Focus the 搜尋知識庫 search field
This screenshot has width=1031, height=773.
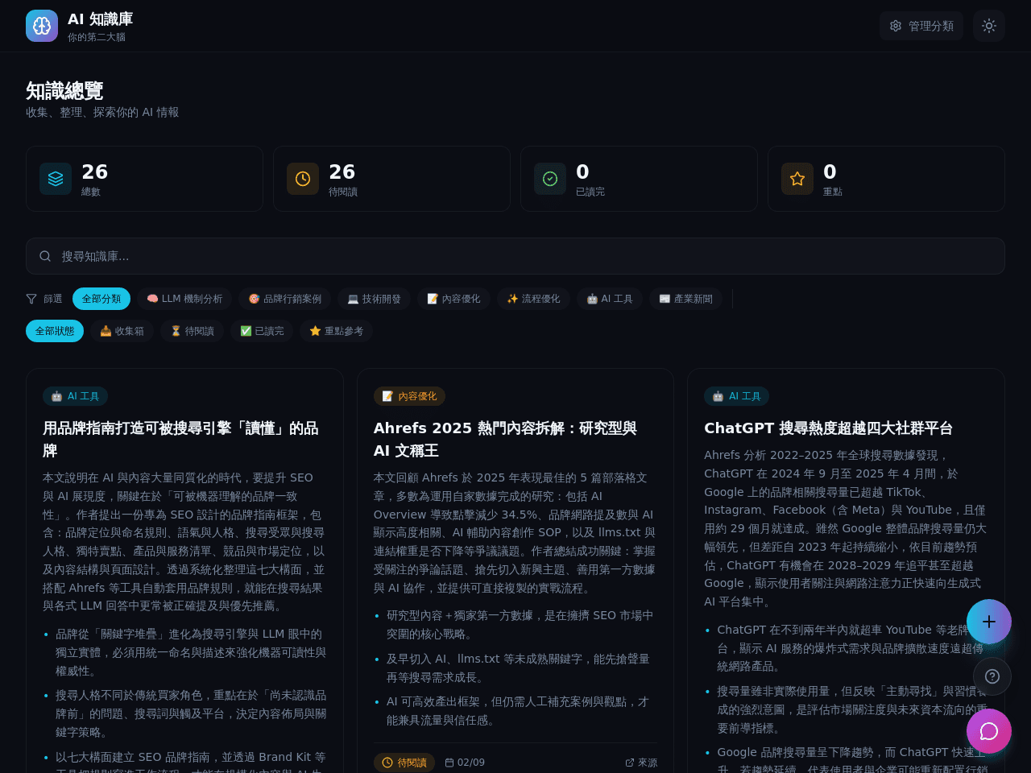tap(515, 256)
